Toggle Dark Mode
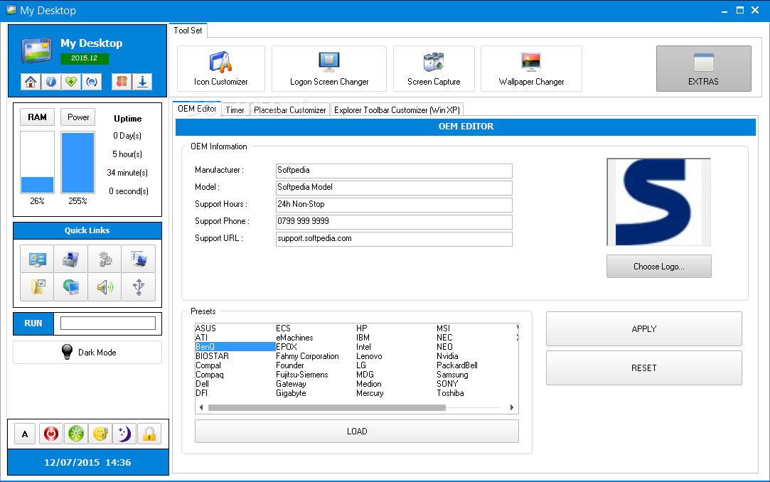This screenshot has width=770, height=482. pyautogui.click(x=87, y=353)
